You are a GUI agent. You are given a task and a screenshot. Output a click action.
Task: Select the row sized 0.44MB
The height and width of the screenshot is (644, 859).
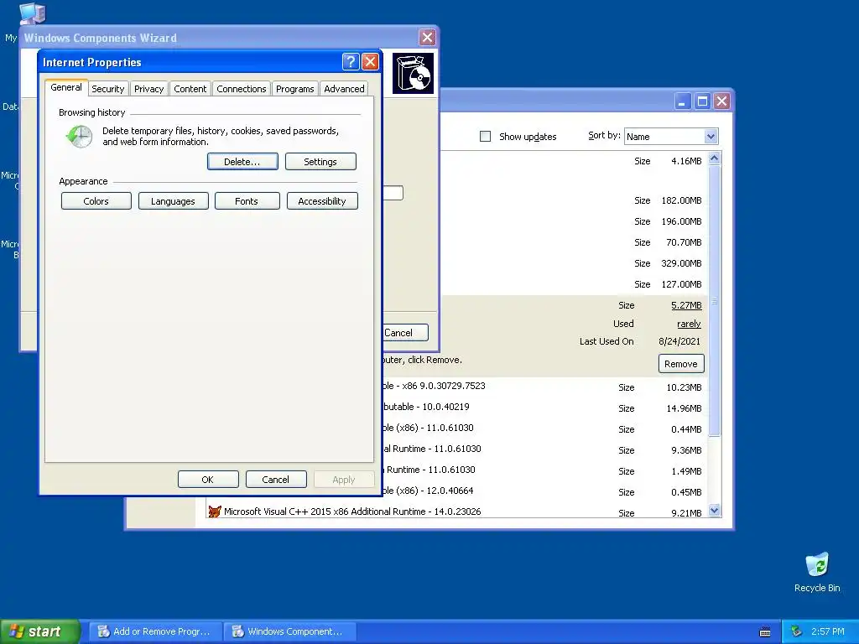[x=545, y=428]
